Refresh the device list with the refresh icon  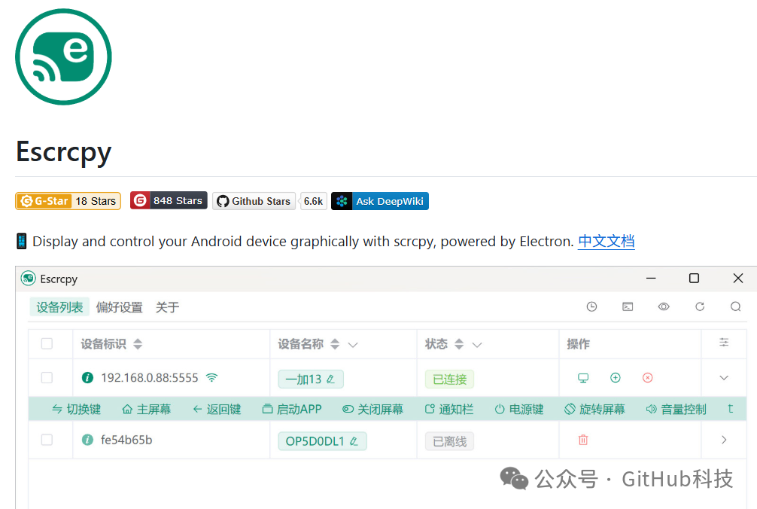click(x=700, y=306)
